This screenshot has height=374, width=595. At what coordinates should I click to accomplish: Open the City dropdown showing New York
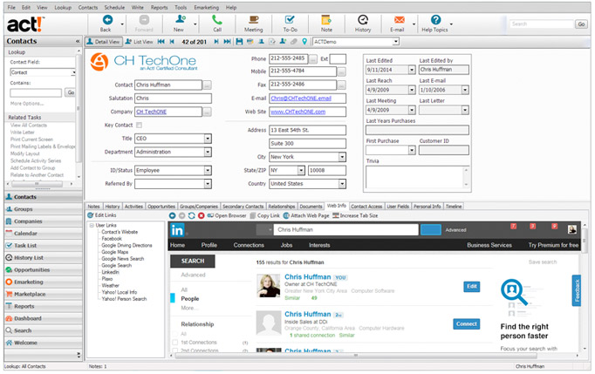pyautogui.click(x=342, y=157)
